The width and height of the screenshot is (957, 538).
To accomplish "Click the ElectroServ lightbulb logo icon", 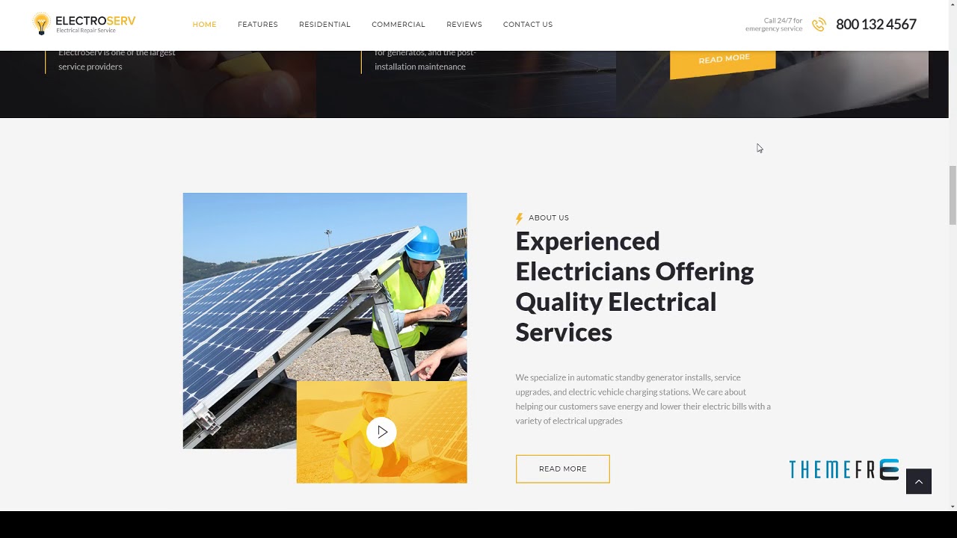I will pyautogui.click(x=41, y=24).
